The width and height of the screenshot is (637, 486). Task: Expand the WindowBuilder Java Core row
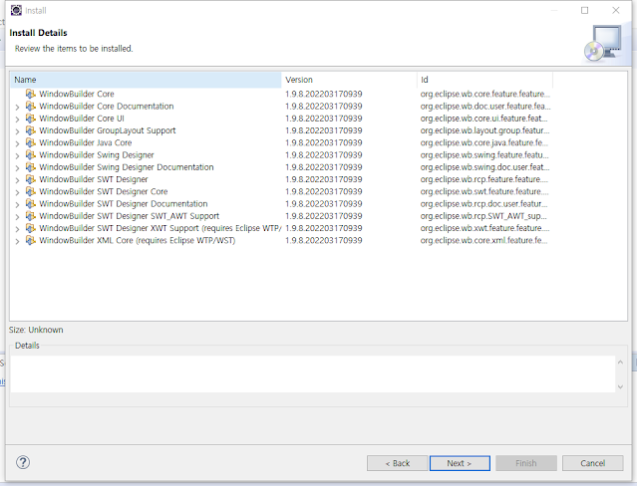[17, 143]
